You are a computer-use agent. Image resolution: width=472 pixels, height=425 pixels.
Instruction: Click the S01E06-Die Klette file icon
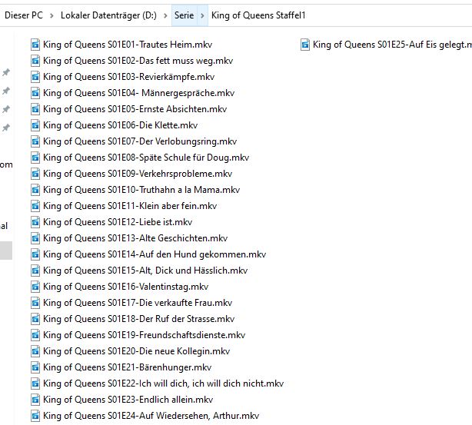35,125
